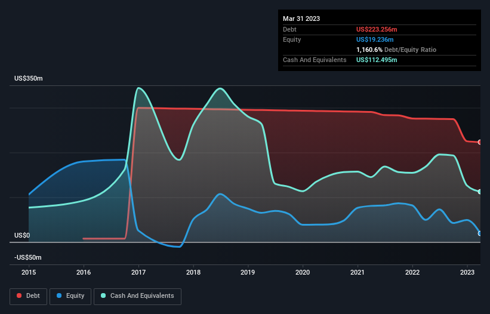Viewport: 490px width, 314px height.
Task: Click the blue Equity legend dot
Action: coord(59,295)
